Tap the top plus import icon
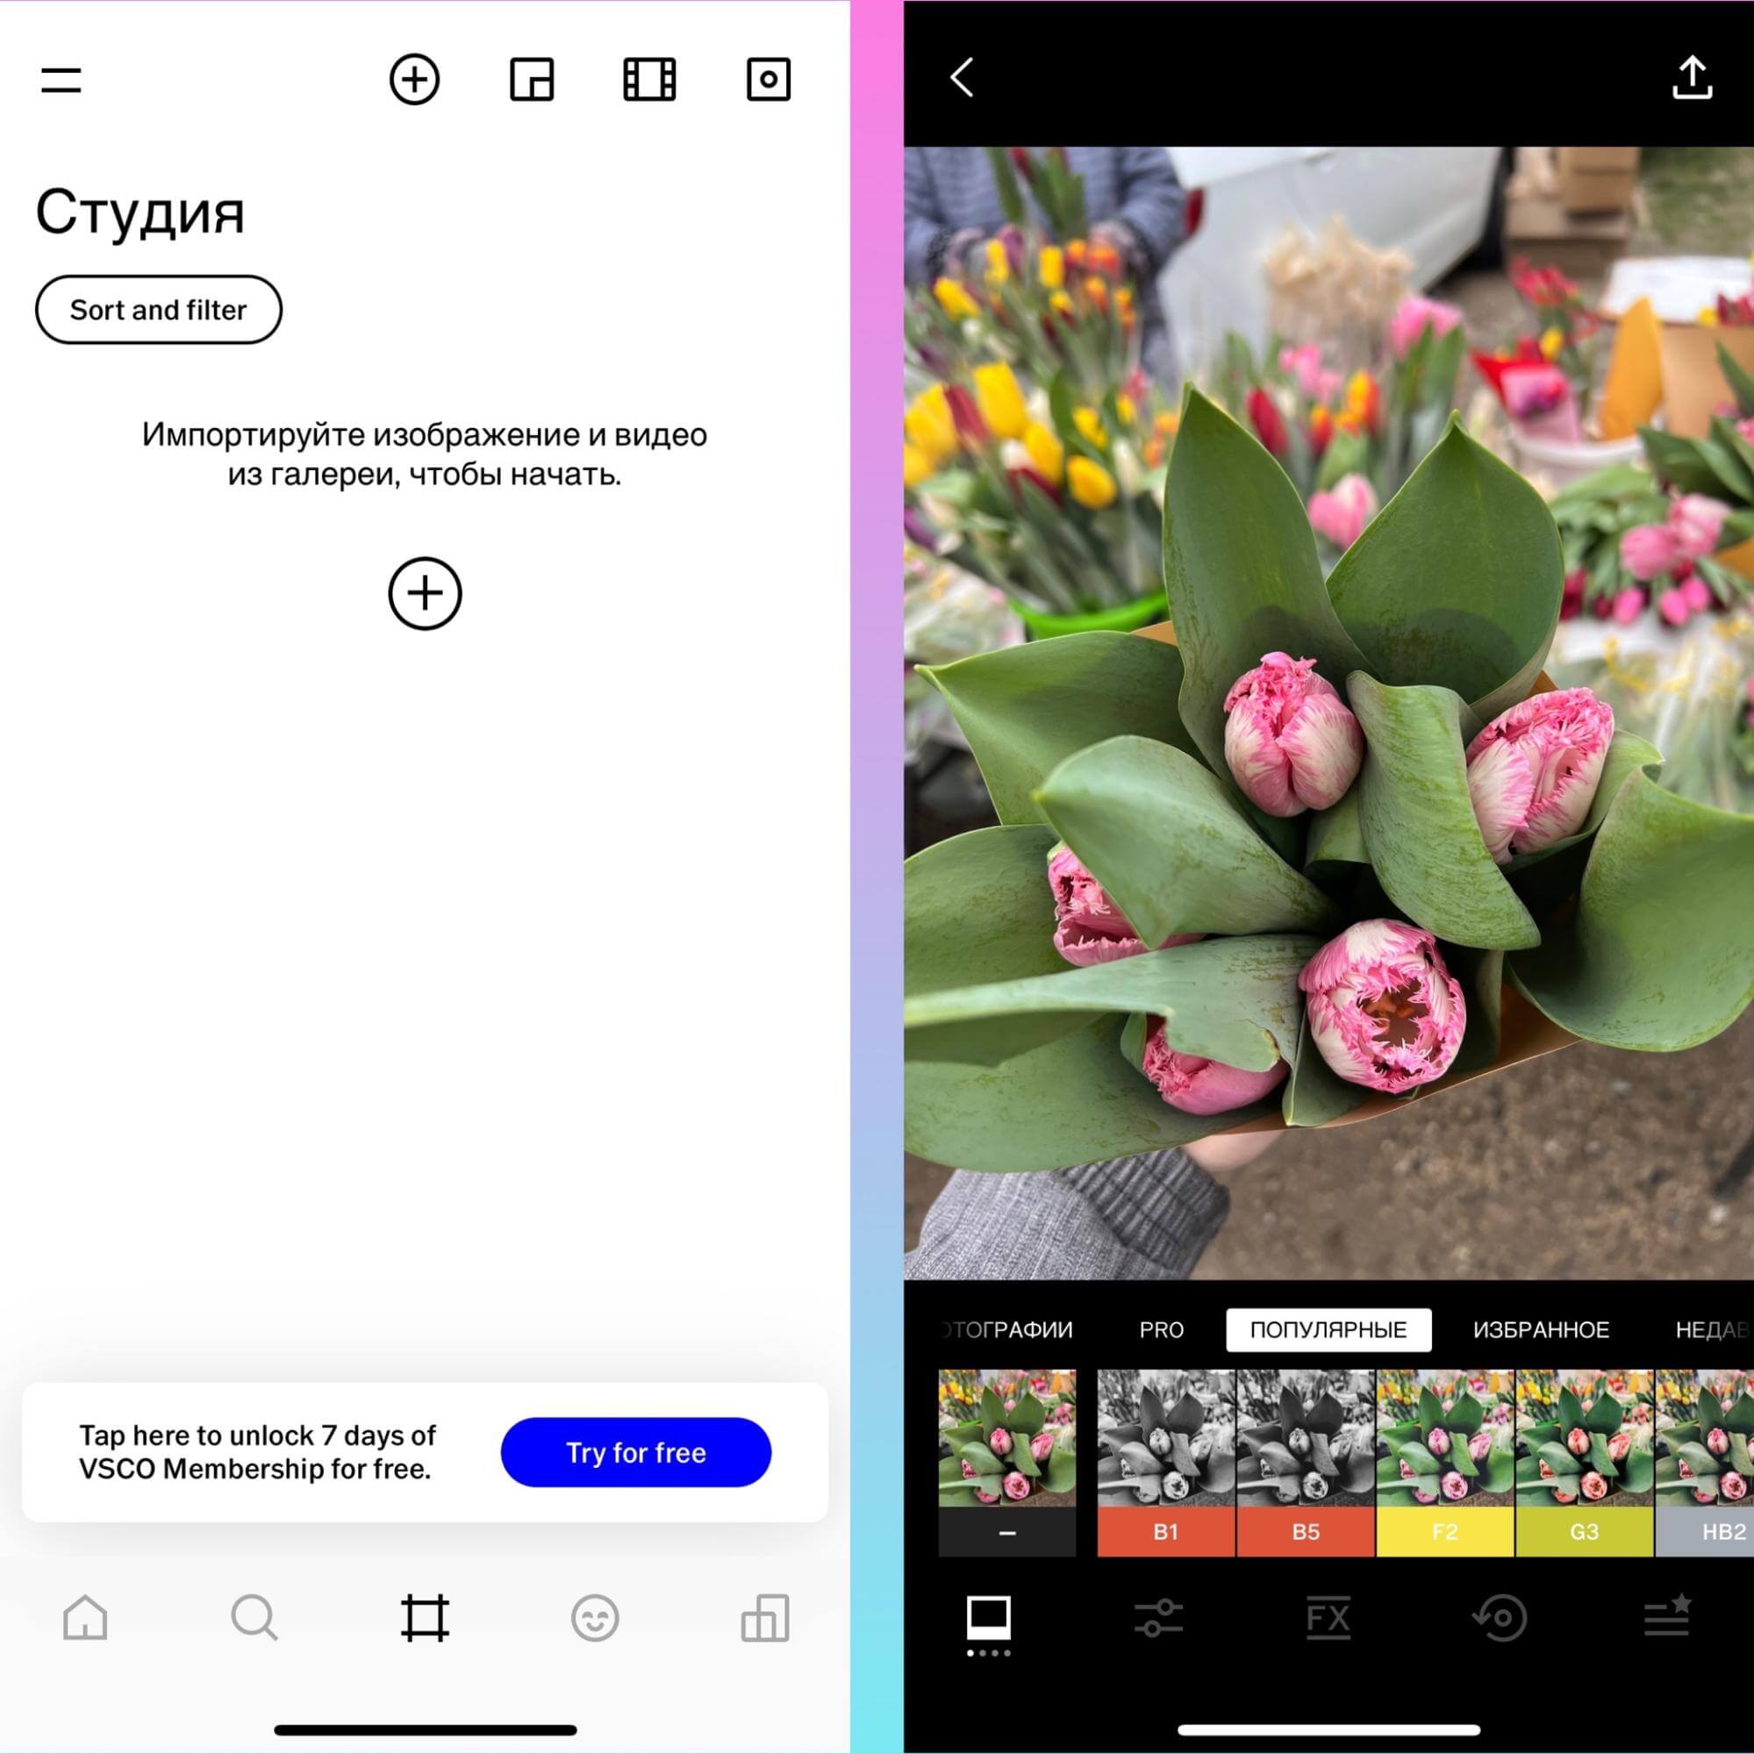The height and width of the screenshot is (1754, 1754). 415,80
